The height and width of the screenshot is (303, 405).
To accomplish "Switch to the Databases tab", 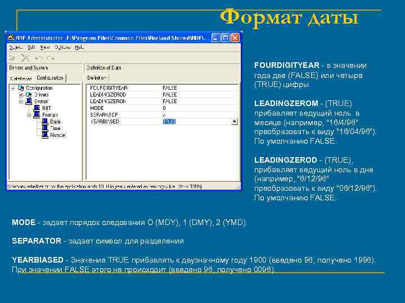I will pos(21,79).
